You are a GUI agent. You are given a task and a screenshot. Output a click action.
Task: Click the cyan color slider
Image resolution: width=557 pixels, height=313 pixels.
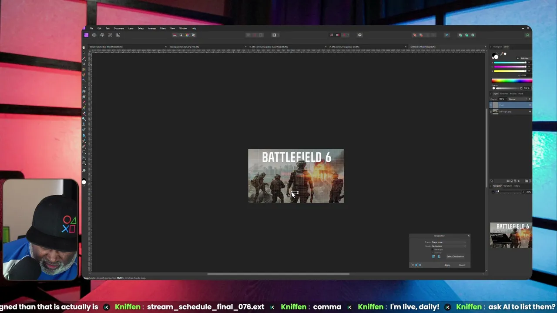pyautogui.click(x=510, y=63)
